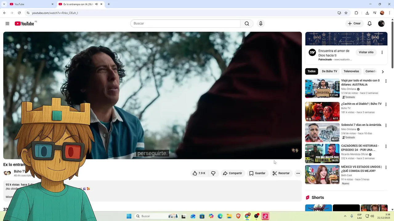The width and height of the screenshot is (394, 221).
Task: Select the Todos filter chip
Action: [312, 71]
